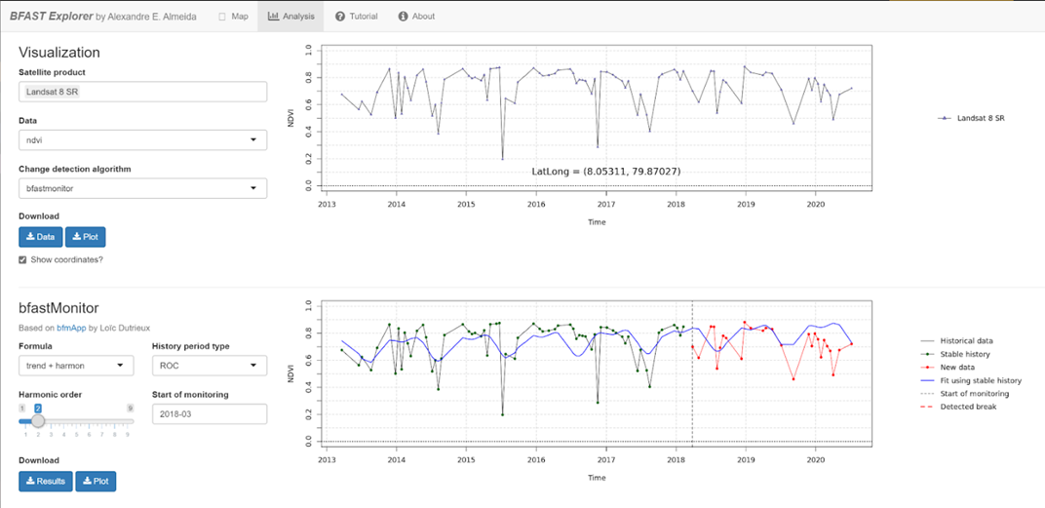
Task: Open the About page
Action: (417, 17)
